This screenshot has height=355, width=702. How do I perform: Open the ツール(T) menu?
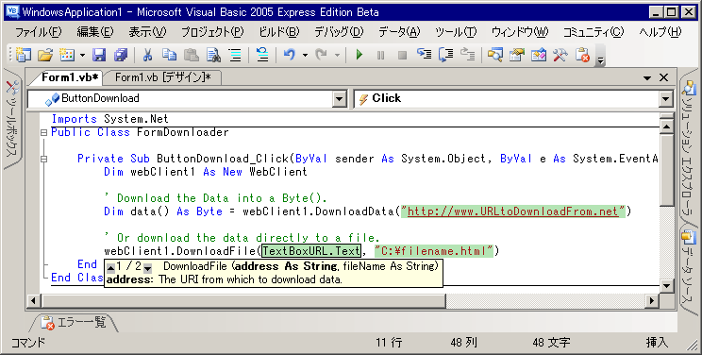[456, 32]
